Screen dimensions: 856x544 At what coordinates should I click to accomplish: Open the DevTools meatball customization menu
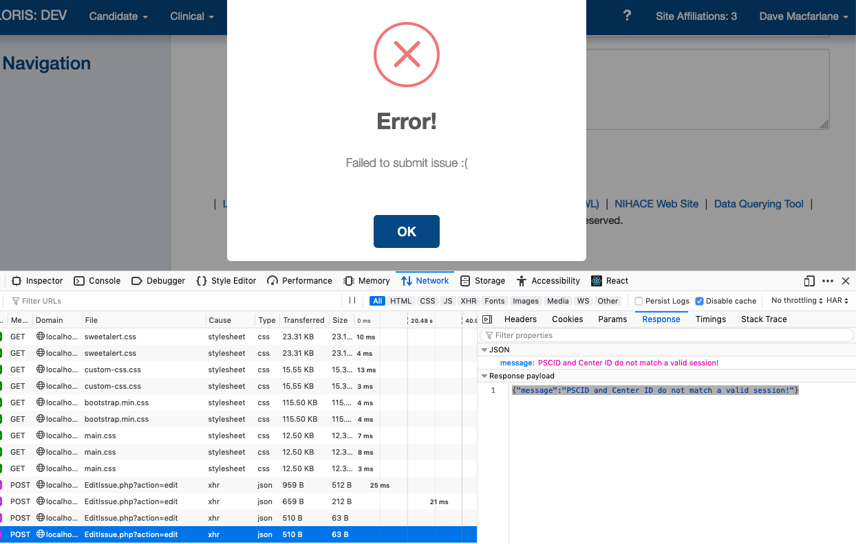coord(828,281)
